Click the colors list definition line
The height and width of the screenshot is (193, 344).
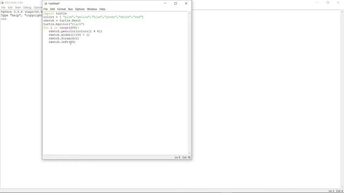click(93, 17)
